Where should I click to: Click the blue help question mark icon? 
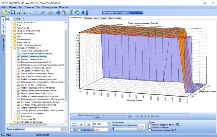click(x=83, y=12)
